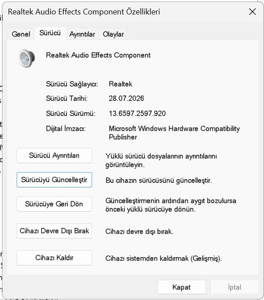This screenshot has width=264, height=300.
Task: Click Microsoft Windows Hardware Compatibility Publisher text
Action: tap(175, 133)
